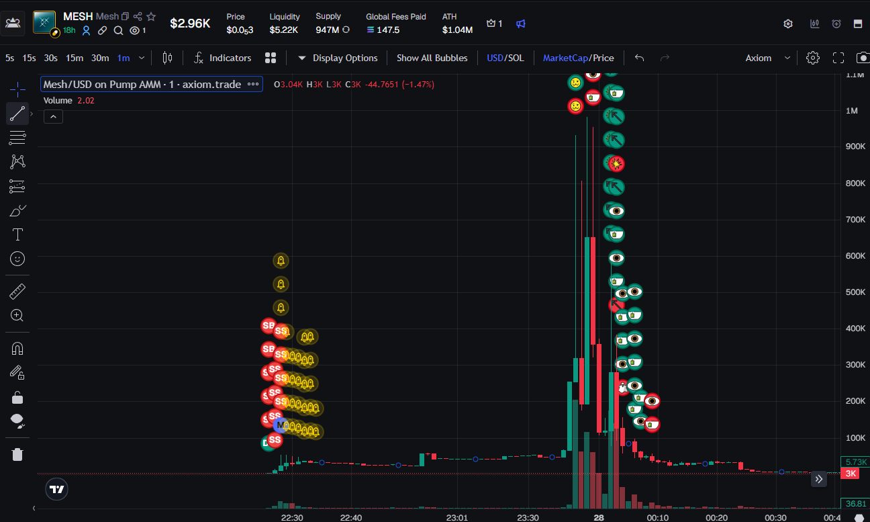This screenshot has height=522, width=870.
Task: Toggle magnet mode for drawings
Action: click(17, 349)
